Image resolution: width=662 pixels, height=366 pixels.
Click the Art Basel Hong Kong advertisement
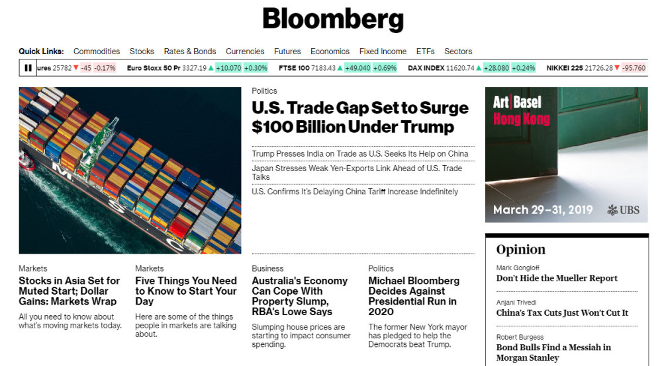tap(566, 155)
